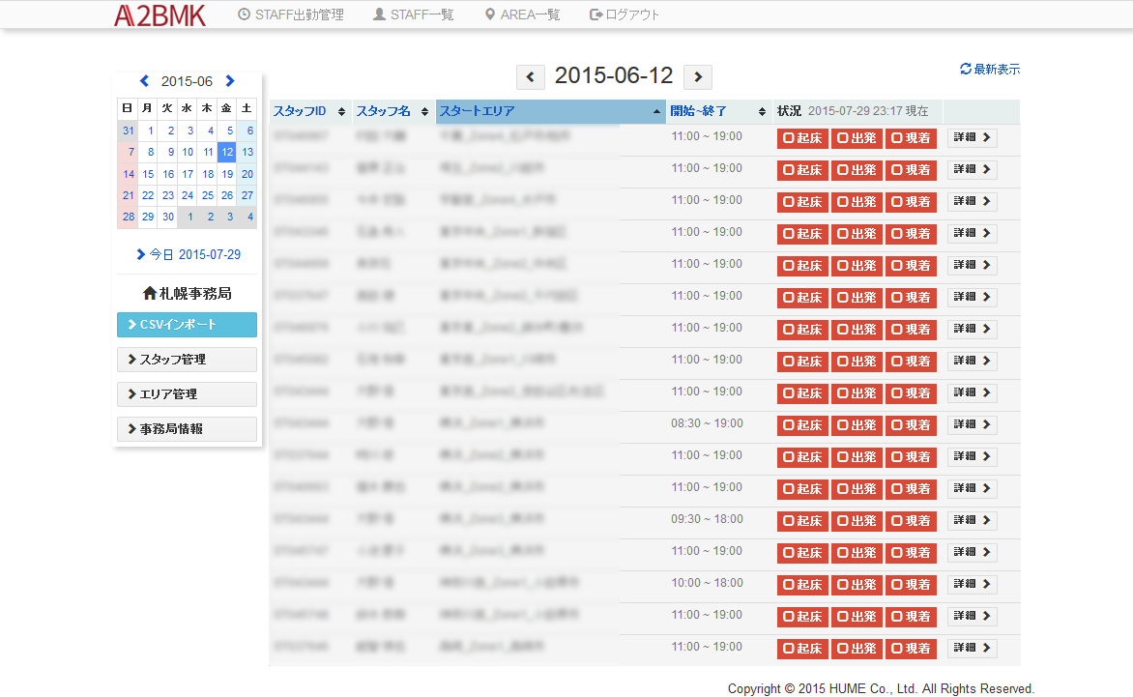1133x697 pixels.
Task: Expand the エリア管理 section
Action: tap(187, 394)
